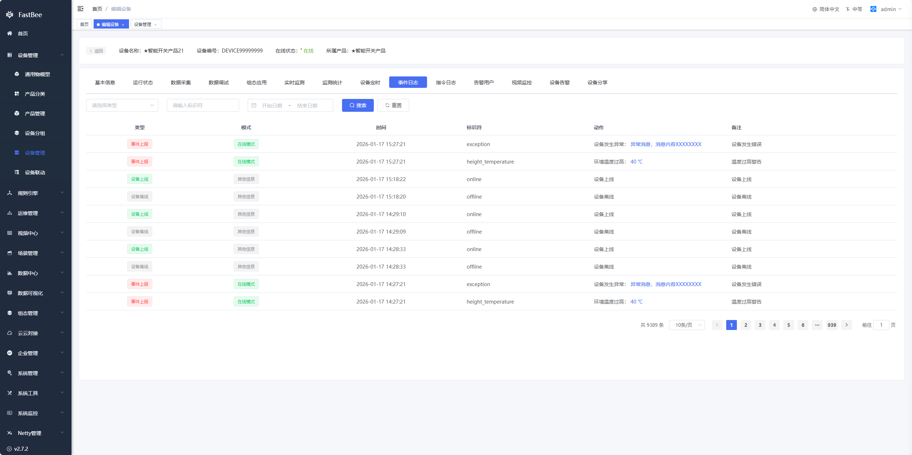The height and width of the screenshot is (455, 912).
Task: Click the 搜索 button
Action: tap(357, 105)
